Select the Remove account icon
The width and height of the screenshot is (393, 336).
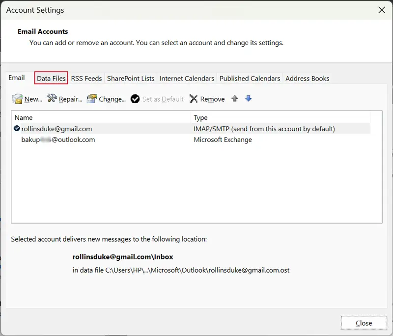(x=194, y=99)
